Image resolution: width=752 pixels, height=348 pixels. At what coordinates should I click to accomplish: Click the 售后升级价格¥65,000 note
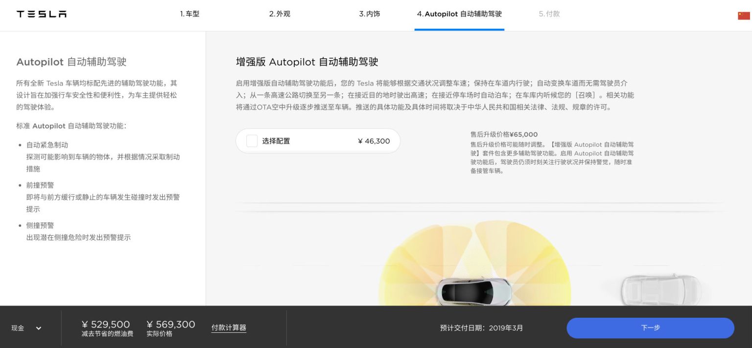[x=504, y=134]
